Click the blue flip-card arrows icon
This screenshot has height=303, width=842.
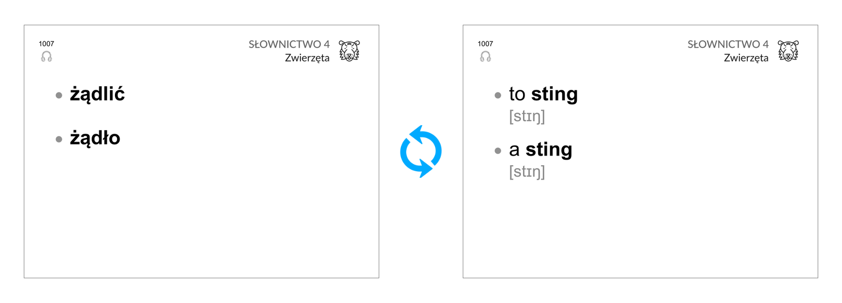click(x=421, y=151)
